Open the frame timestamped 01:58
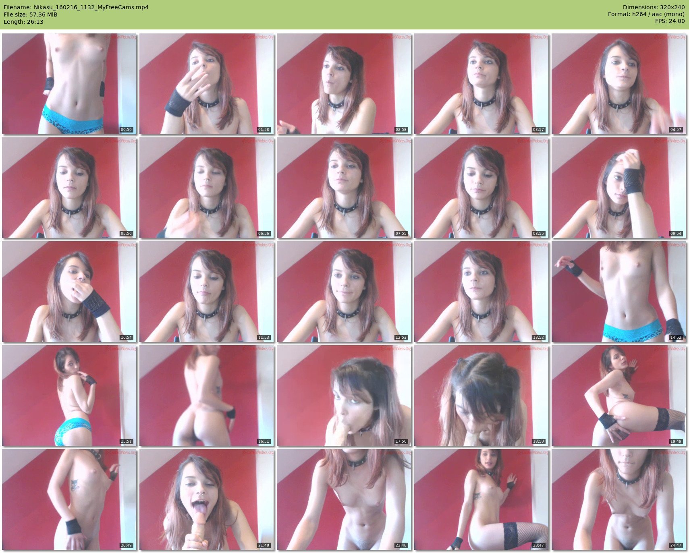Screen dimensions: 689x553 (x=207, y=84)
